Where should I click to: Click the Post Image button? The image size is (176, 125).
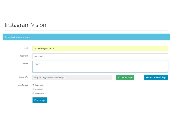(x=40, y=100)
